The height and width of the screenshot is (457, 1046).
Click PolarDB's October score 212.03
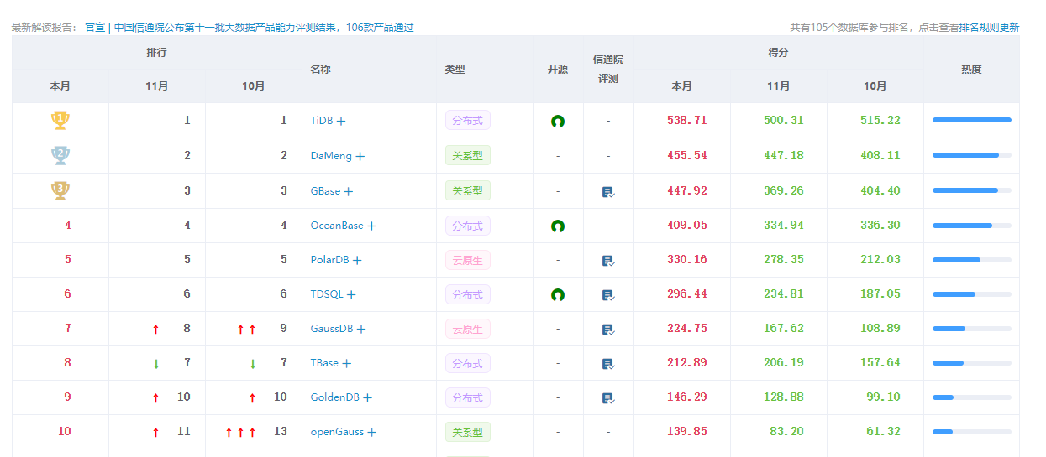880,260
